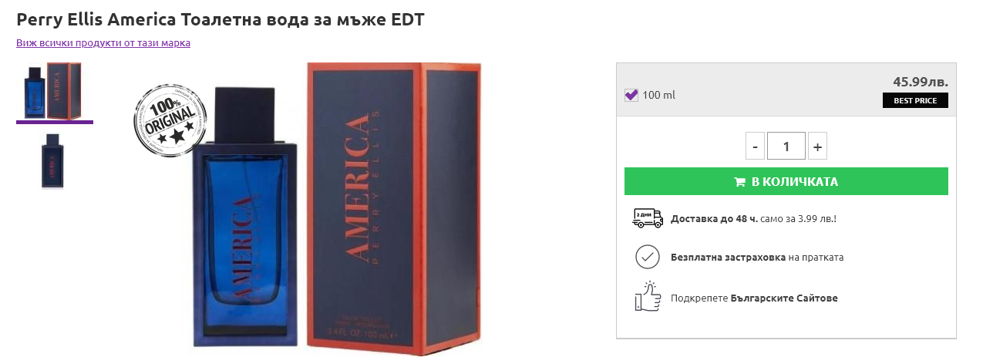Click the quantity input field
The image size is (983, 364).
(786, 146)
